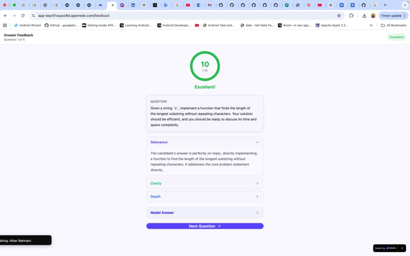
Task: Click the talking Athar Rehmani toast
Action: [25, 240]
